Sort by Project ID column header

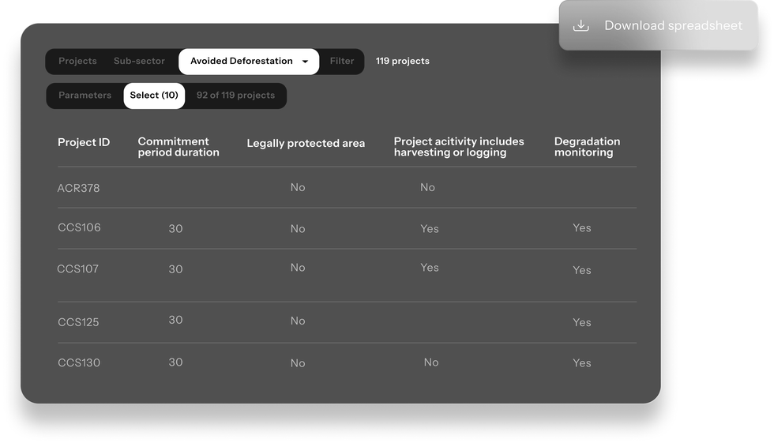click(84, 143)
